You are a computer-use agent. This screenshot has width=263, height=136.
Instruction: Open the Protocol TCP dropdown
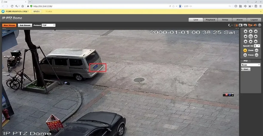[x=48, y=25]
